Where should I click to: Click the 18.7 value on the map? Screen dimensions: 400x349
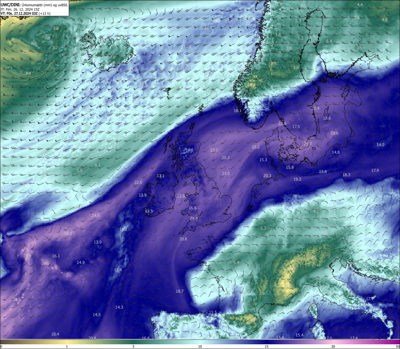pos(180,291)
